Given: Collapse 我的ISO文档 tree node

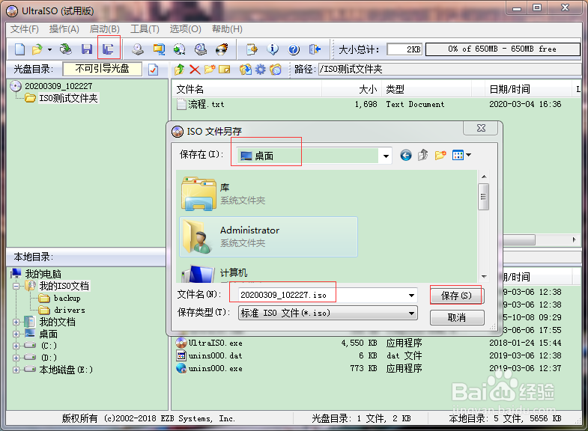Looking at the screenshot, I should pyautogui.click(x=16, y=287).
